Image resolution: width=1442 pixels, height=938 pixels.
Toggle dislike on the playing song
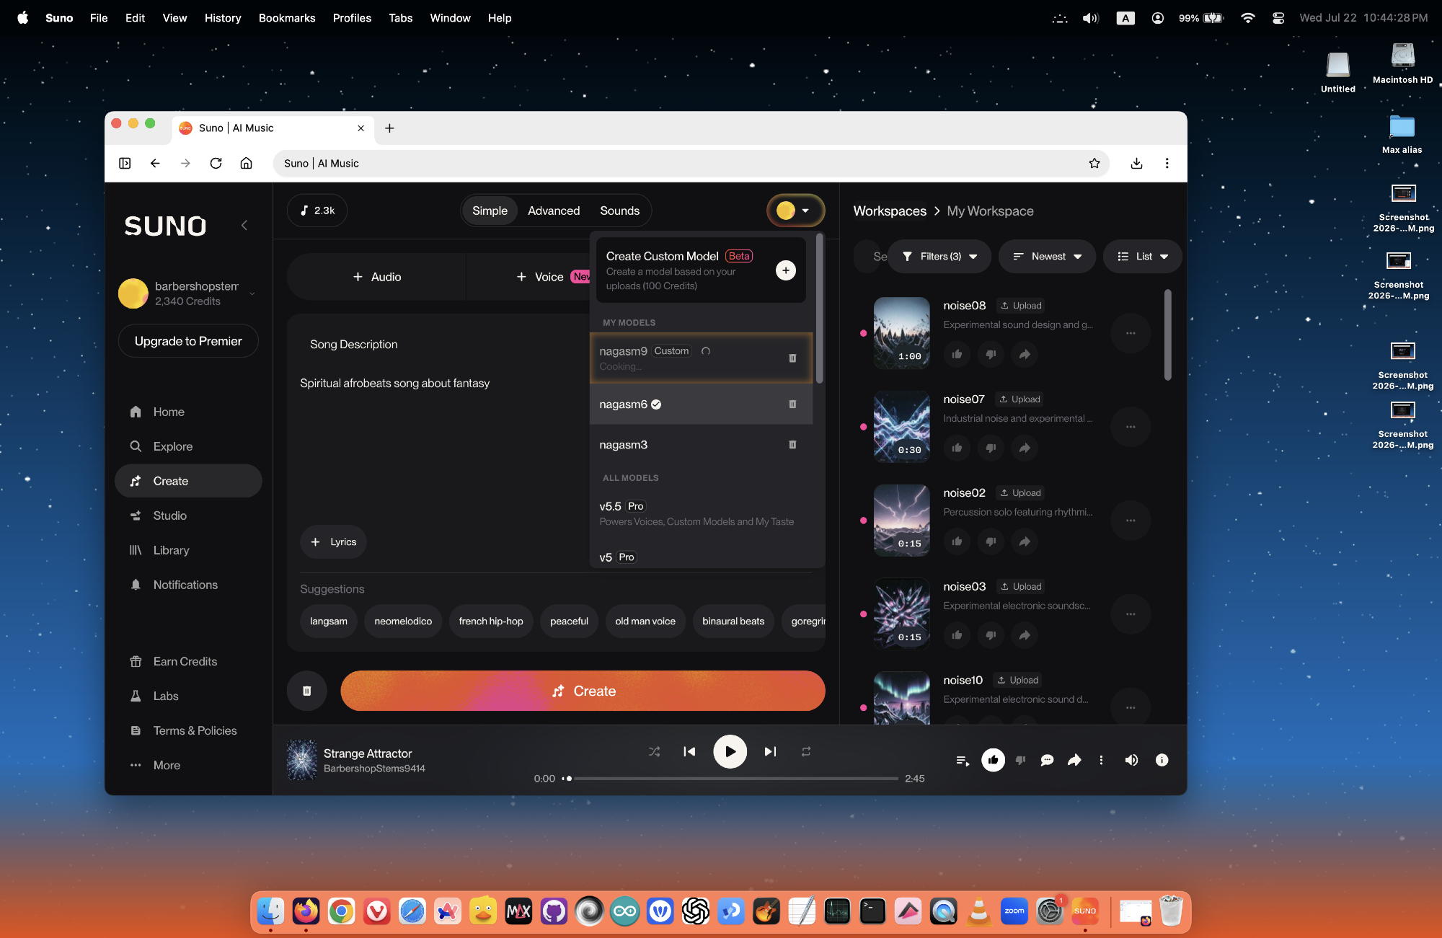pos(1020,760)
